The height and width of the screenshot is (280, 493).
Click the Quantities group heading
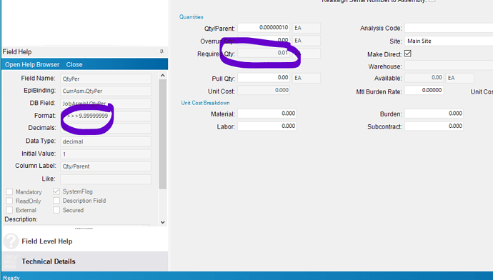tap(191, 16)
